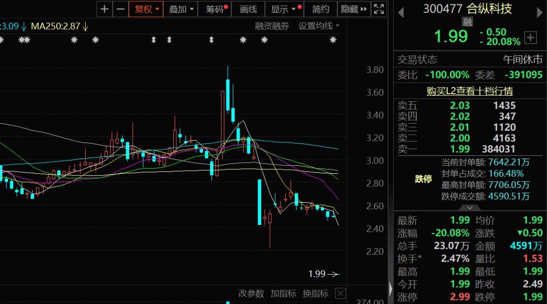547x304 pixels.
Task: Expand order details via chevron below 跌停成交额
Action: [x=470, y=208]
